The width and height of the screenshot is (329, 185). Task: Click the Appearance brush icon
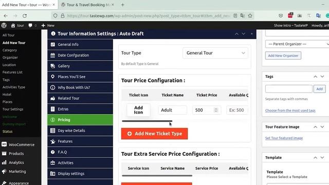(4, 183)
